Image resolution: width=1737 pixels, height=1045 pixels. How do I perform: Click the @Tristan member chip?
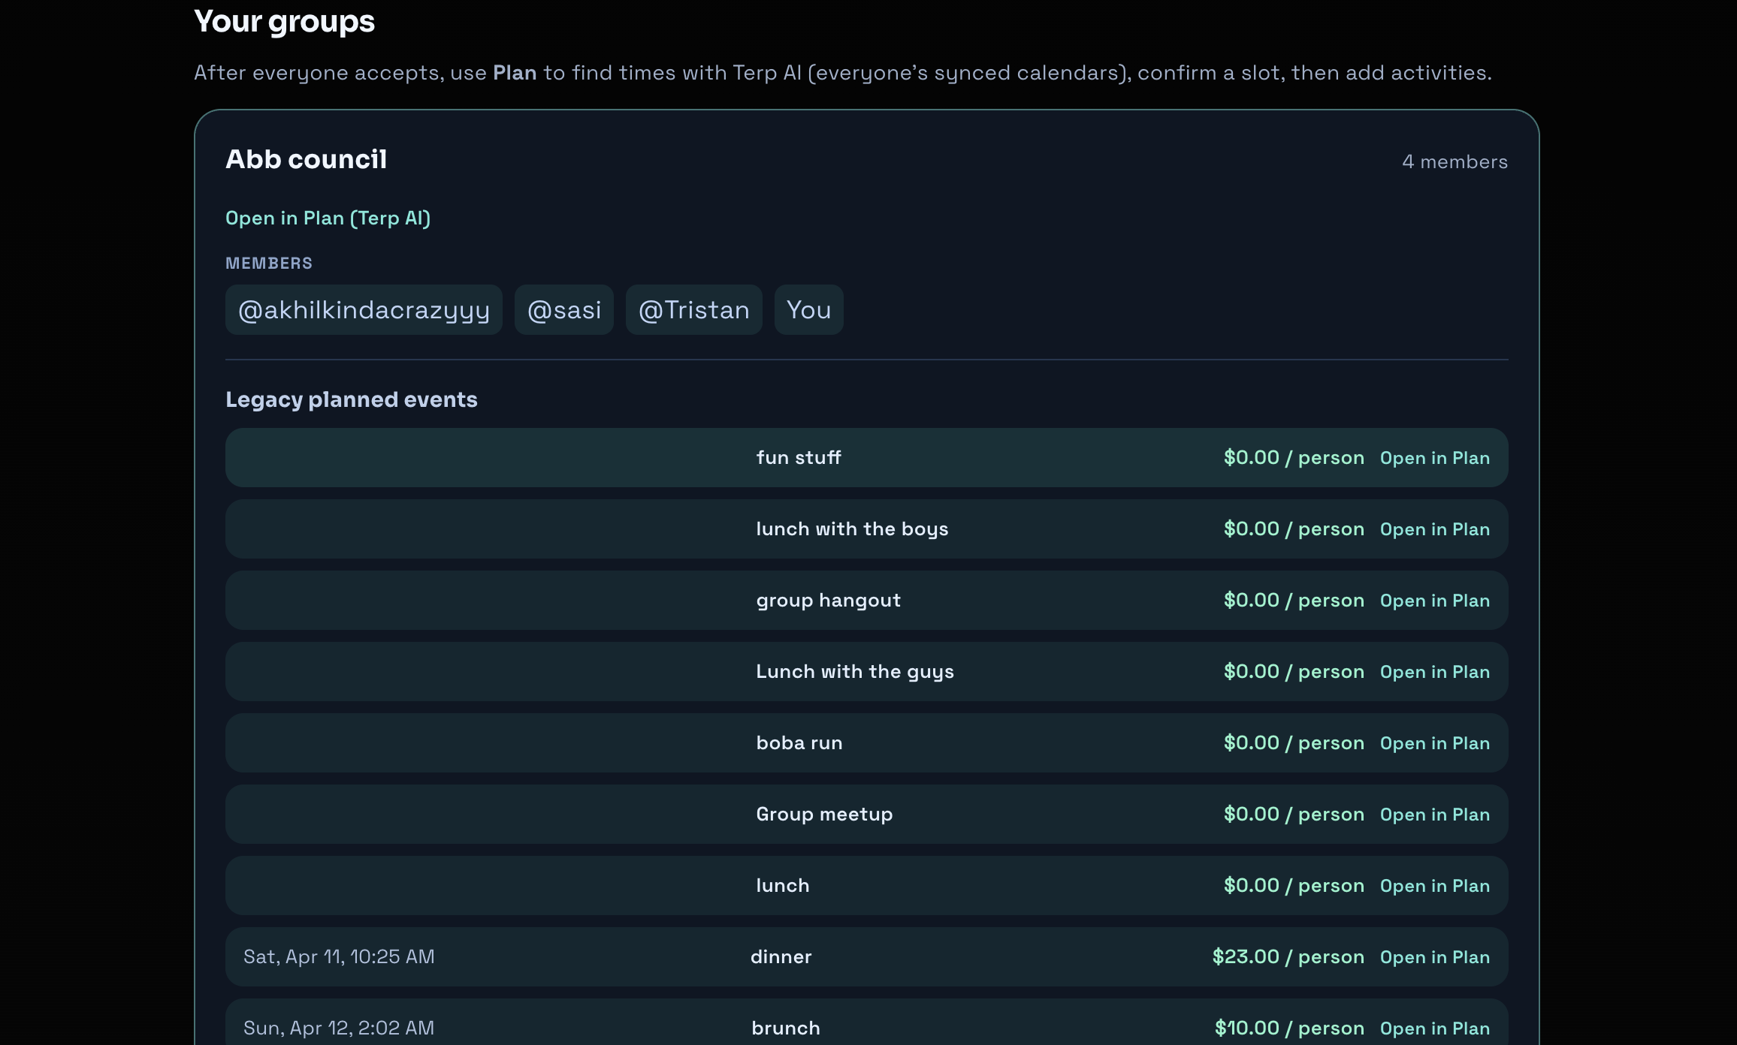click(x=693, y=310)
